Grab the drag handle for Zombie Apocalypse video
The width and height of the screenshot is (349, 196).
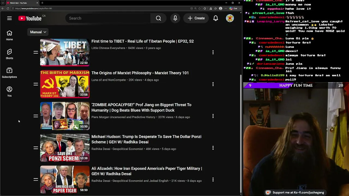(36, 116)
